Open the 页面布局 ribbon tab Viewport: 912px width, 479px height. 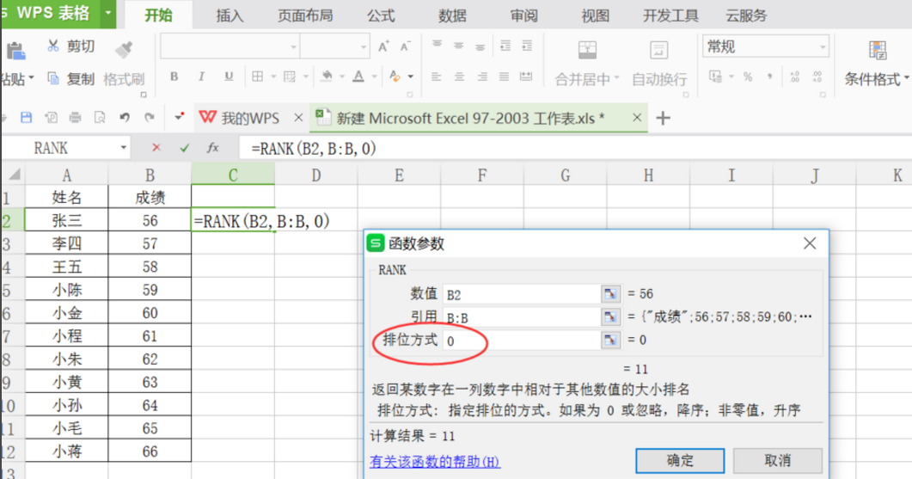pos(305,15)
